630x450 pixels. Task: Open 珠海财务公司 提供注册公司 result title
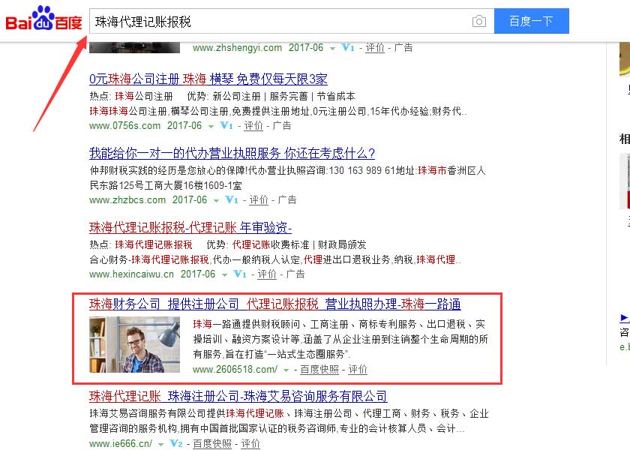tap(274, 304)
